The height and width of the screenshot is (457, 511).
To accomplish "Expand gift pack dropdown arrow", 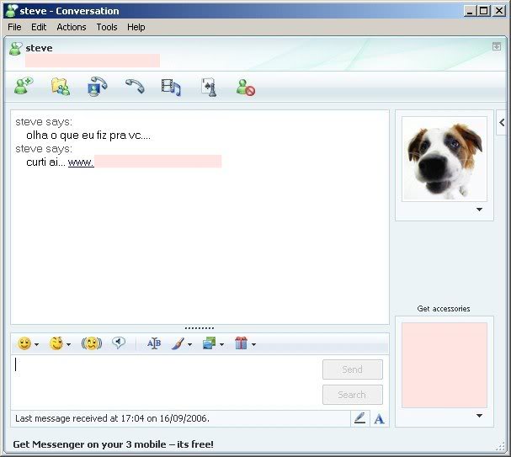I will click(x=253, y=344).
